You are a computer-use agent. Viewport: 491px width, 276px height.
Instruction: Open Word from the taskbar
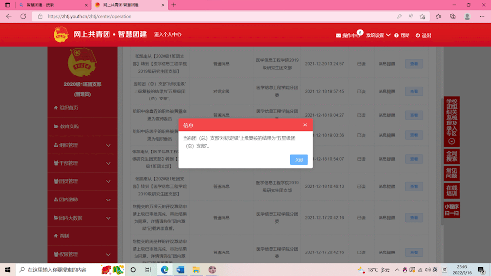(180, 270)
